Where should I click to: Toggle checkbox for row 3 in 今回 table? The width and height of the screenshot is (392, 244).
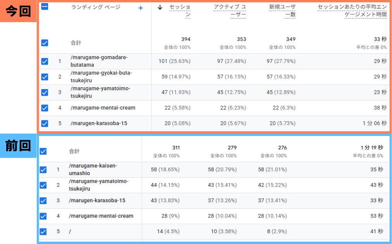[45, 93]
